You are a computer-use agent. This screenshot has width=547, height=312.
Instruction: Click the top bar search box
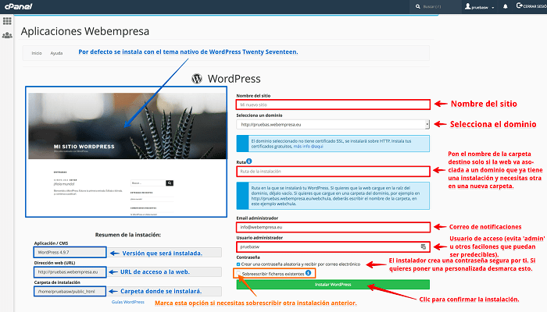(x=437, y=6)
